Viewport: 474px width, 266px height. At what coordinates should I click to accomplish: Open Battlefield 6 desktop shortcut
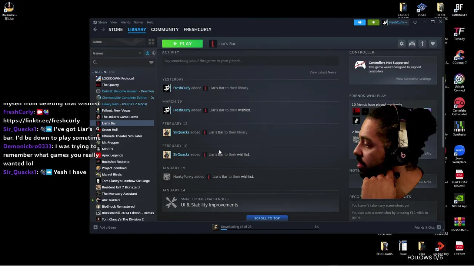(459, 10)
